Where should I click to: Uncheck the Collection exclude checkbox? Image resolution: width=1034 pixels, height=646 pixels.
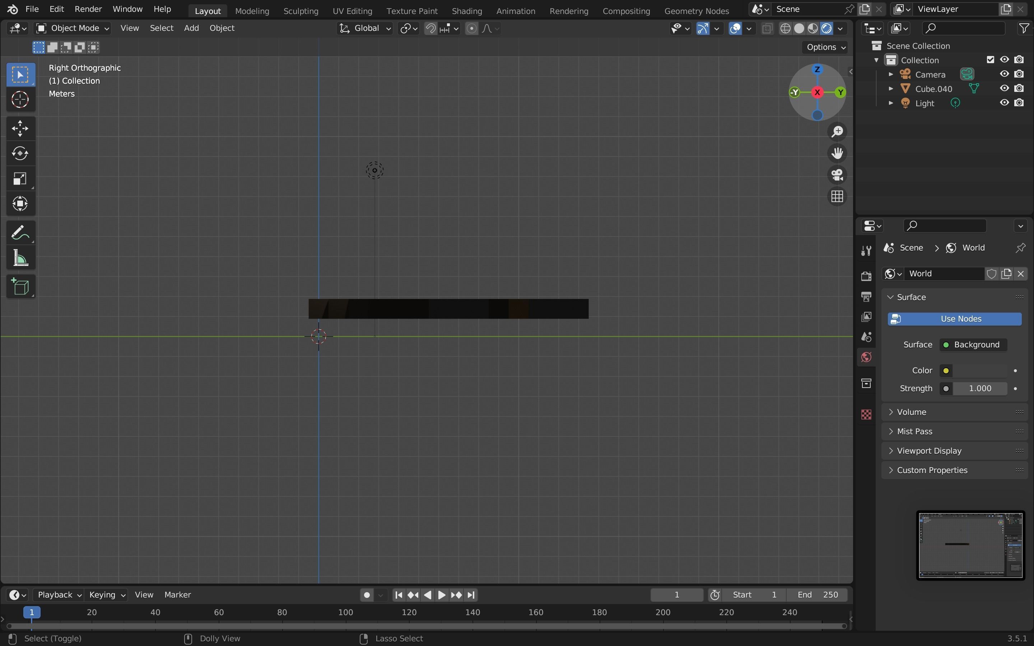point(991,60)
